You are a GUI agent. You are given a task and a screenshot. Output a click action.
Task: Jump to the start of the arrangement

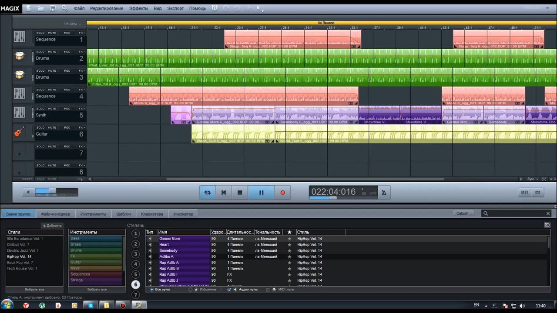(x=224, y=193)
